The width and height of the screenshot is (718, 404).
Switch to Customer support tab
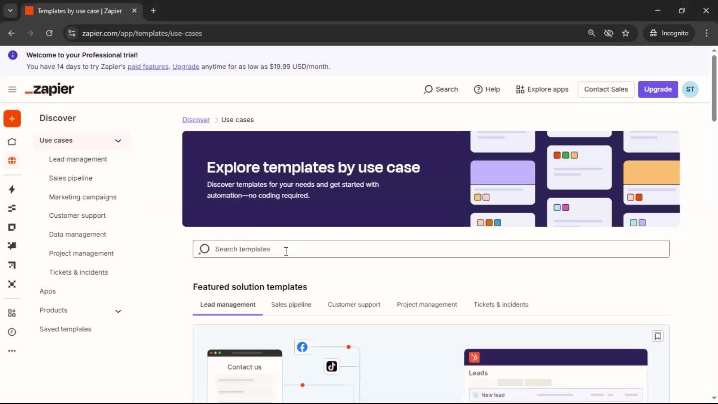354,304
